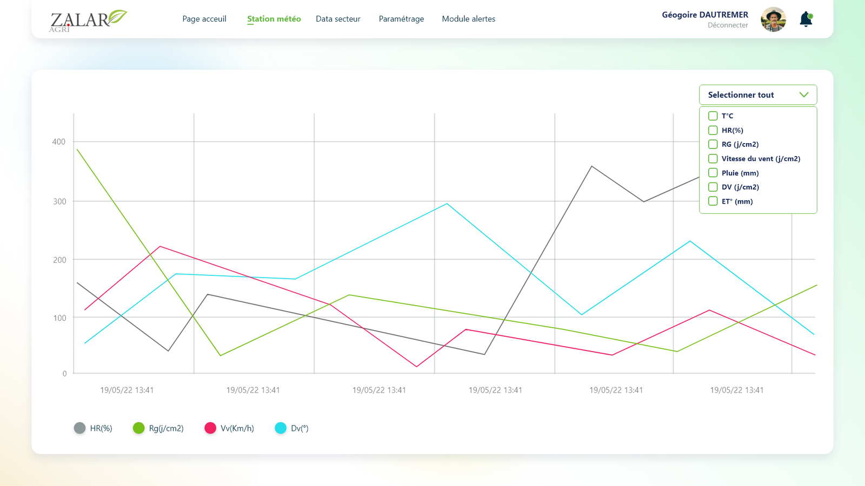Check the ET° (mm) option

click(x=713, y=201)
